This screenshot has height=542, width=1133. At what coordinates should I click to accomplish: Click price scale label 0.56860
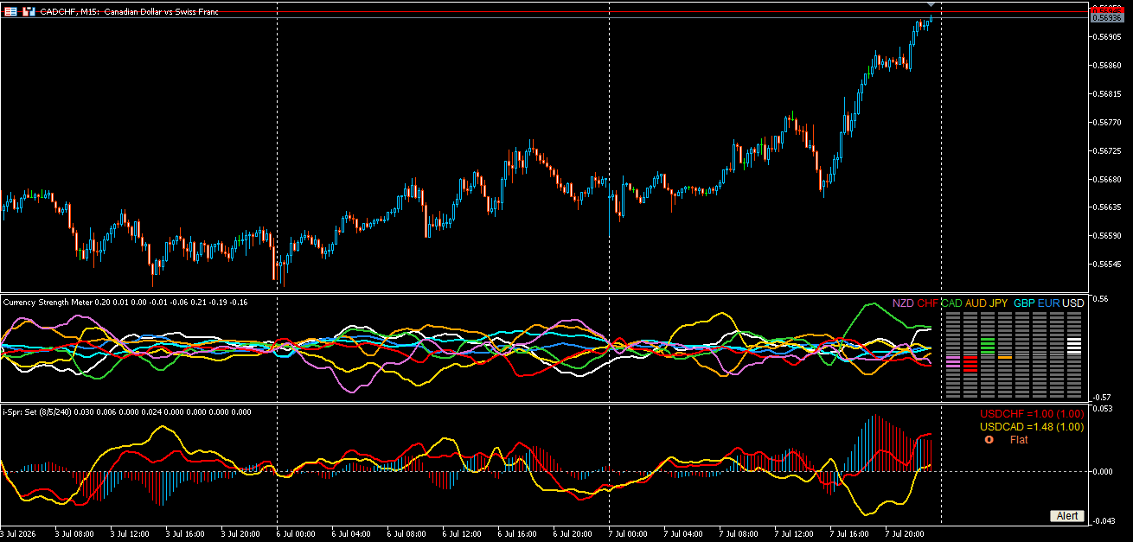click(x=1106, y=66)
